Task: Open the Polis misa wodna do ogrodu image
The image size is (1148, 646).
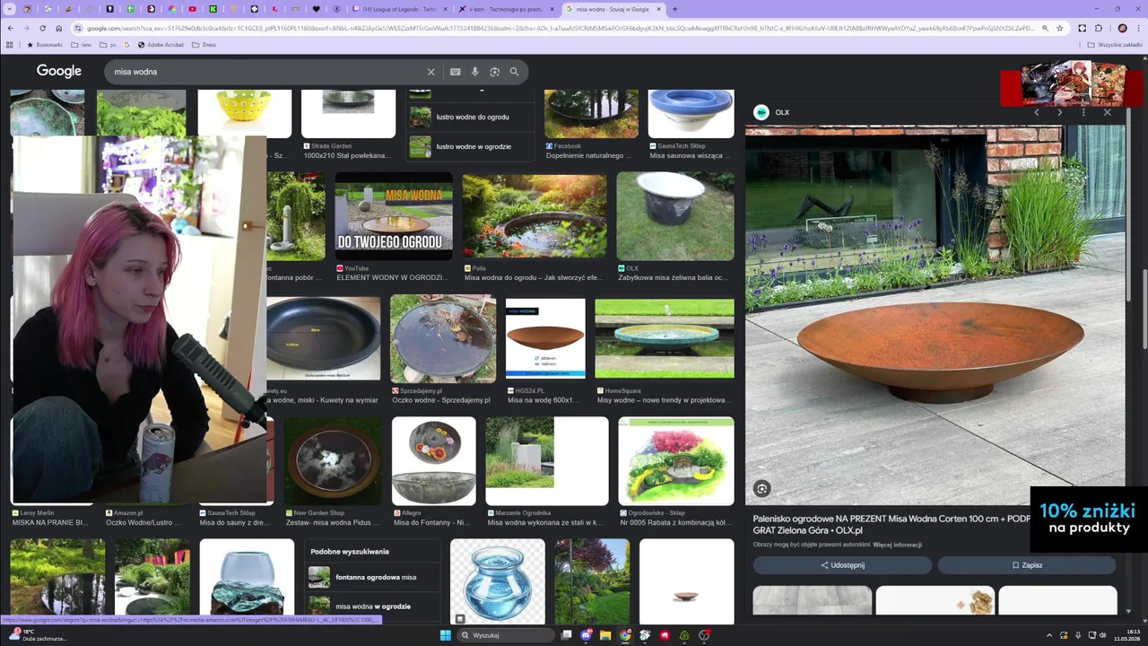Action: [535, 216]
